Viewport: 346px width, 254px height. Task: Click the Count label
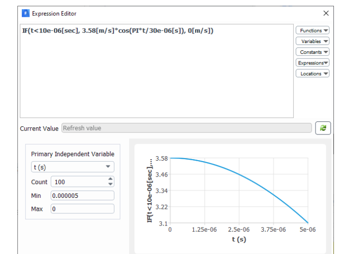point(39,182)
